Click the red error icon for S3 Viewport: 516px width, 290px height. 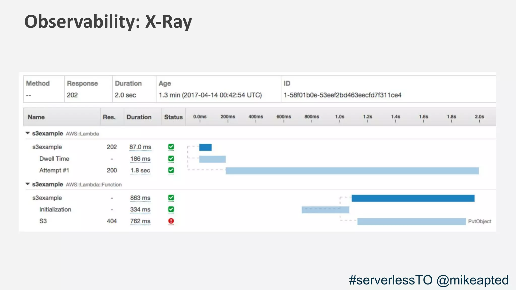click(x=171, y=221)
